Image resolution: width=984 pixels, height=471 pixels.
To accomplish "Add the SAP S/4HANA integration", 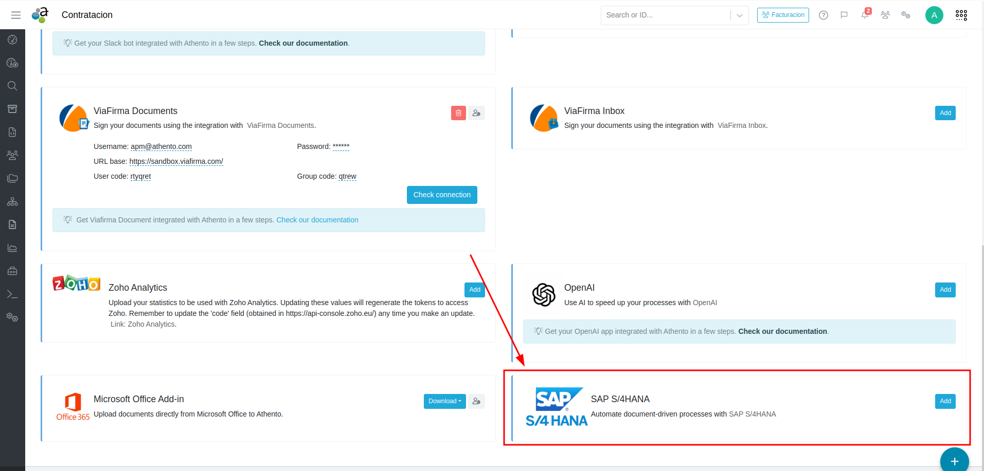I will click(945, 401).
